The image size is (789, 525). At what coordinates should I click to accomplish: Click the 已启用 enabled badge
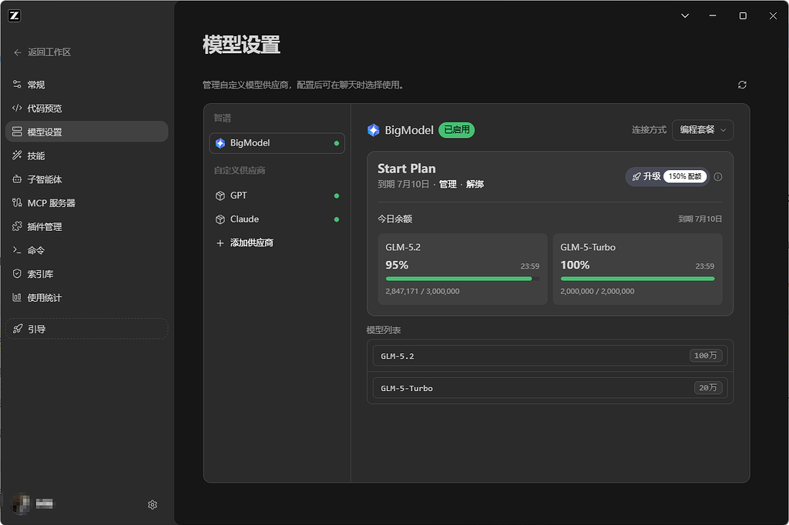(456, 130)
